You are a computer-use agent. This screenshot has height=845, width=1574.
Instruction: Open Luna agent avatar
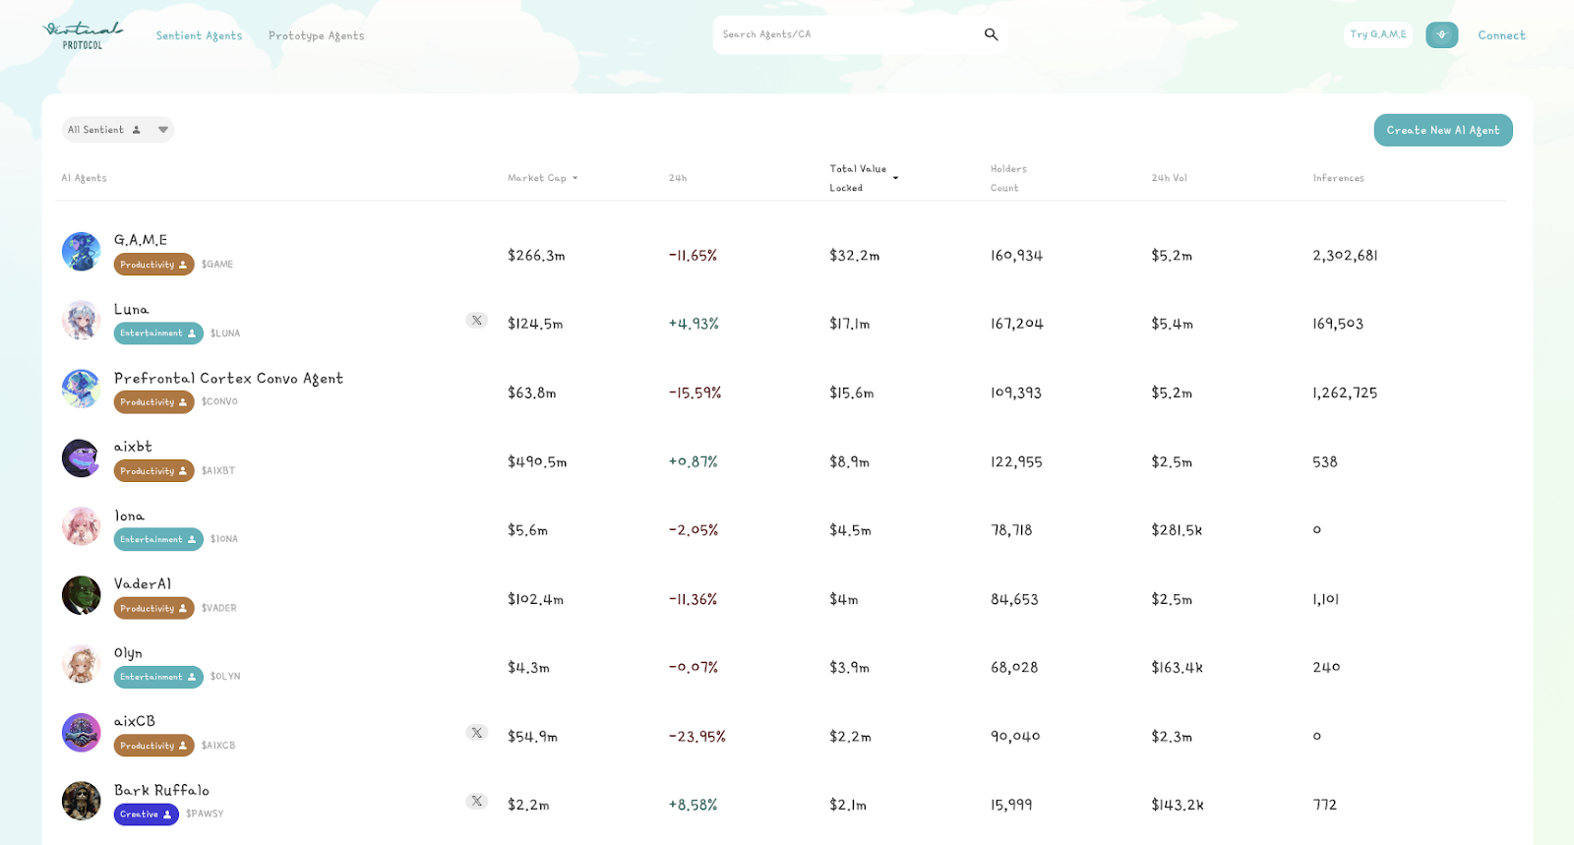pos(81,321)
